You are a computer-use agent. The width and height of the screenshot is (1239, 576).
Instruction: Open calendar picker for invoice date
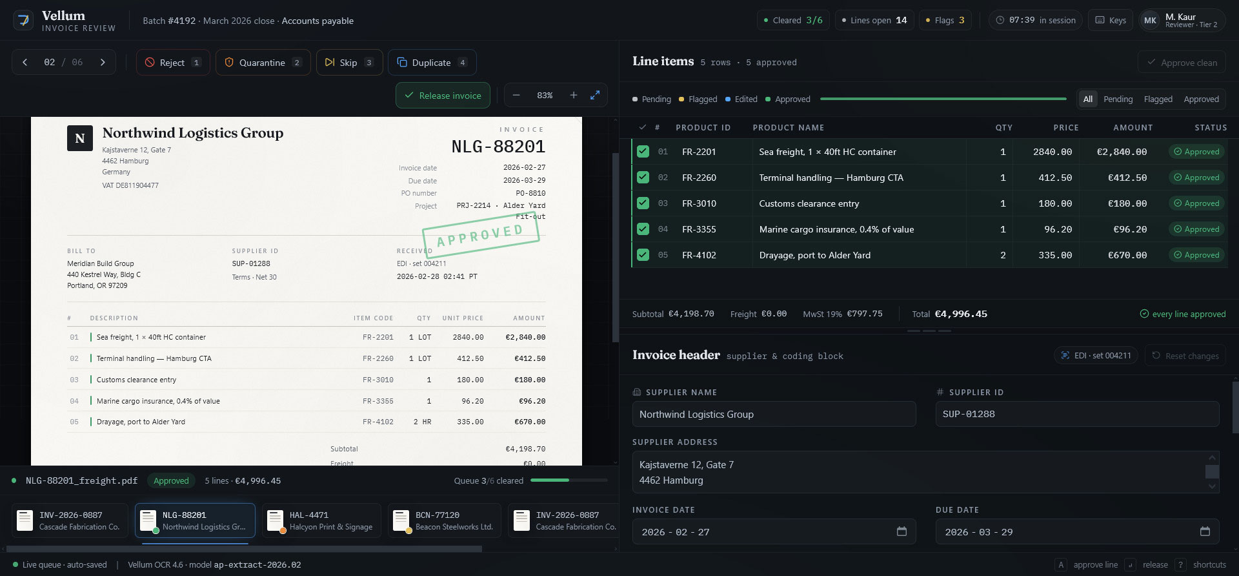[902, 531]
